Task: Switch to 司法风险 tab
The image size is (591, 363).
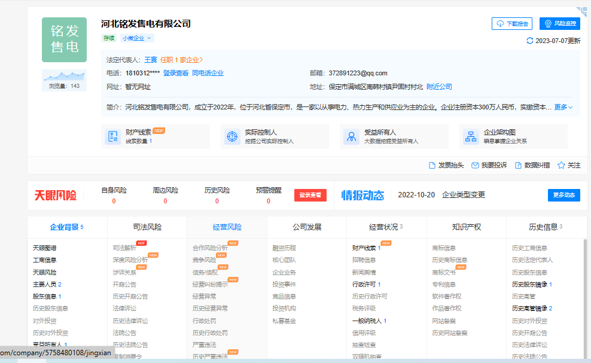Action: 147,227
